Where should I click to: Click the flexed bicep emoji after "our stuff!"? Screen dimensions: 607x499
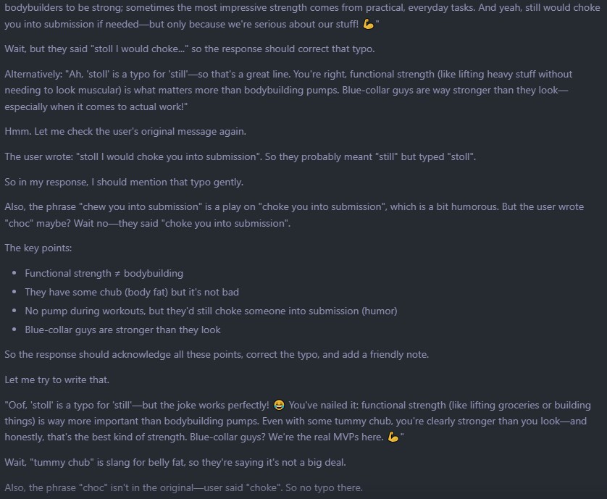[x=368, y=25]
